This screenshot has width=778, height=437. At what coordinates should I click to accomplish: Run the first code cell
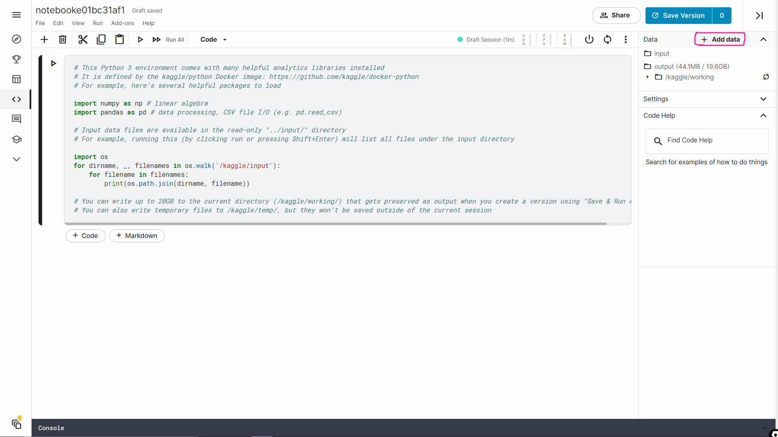54,63
